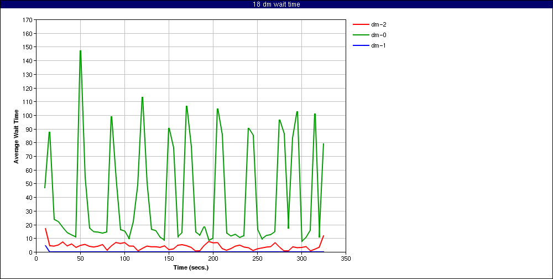The image size is (553, 279).
Task: Click the green peak near 113 at time 120
Action: point(142,97)
